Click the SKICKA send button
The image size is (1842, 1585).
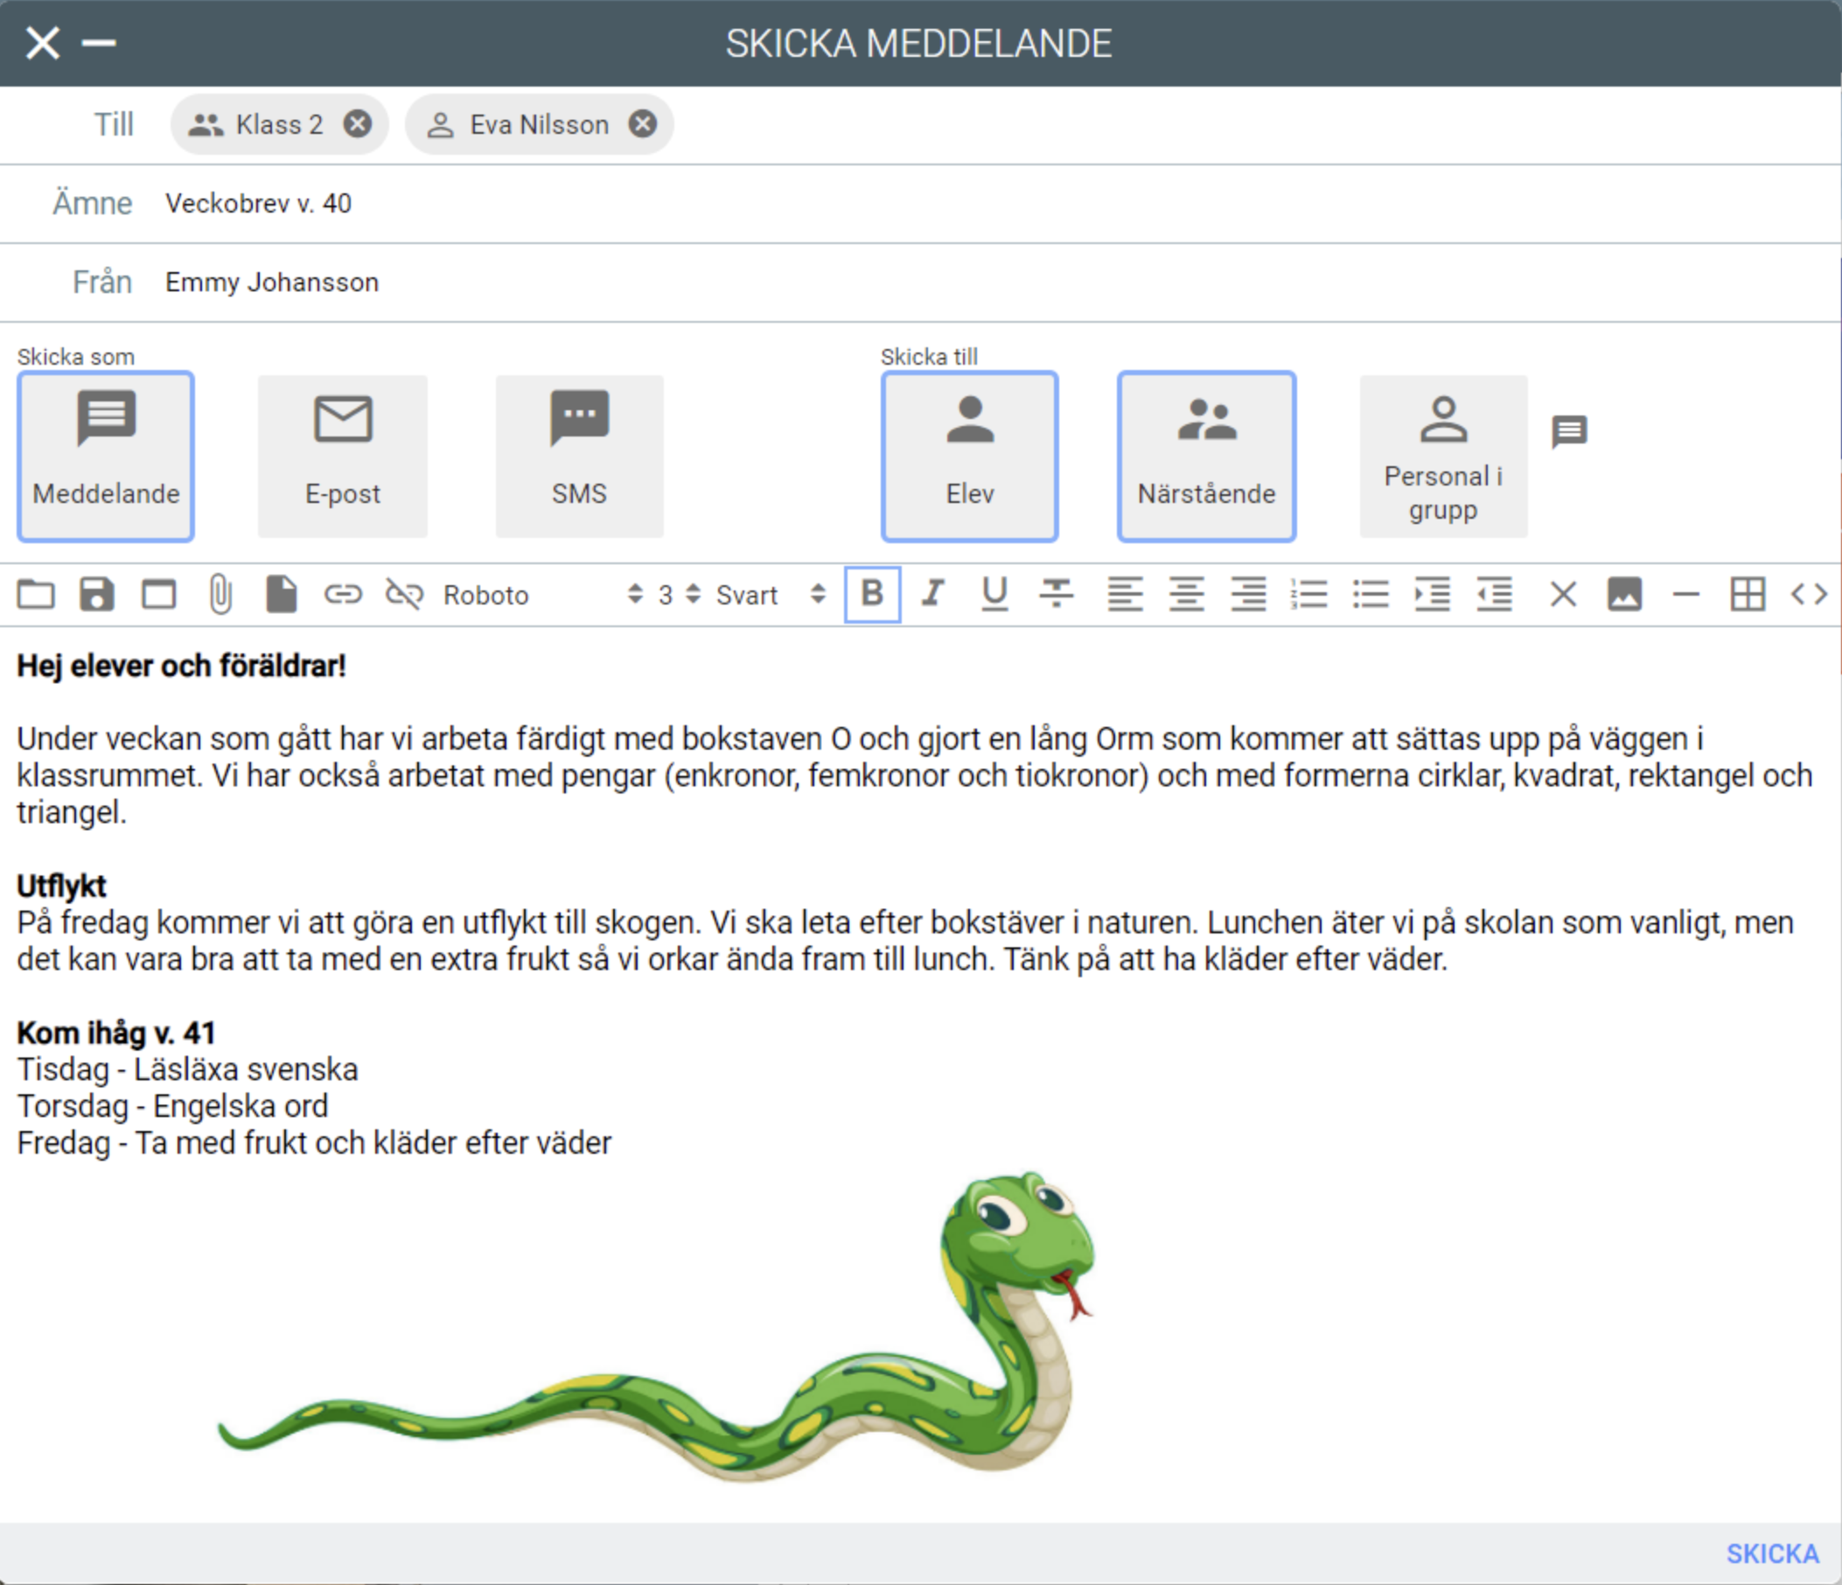click(1772, 1554)
